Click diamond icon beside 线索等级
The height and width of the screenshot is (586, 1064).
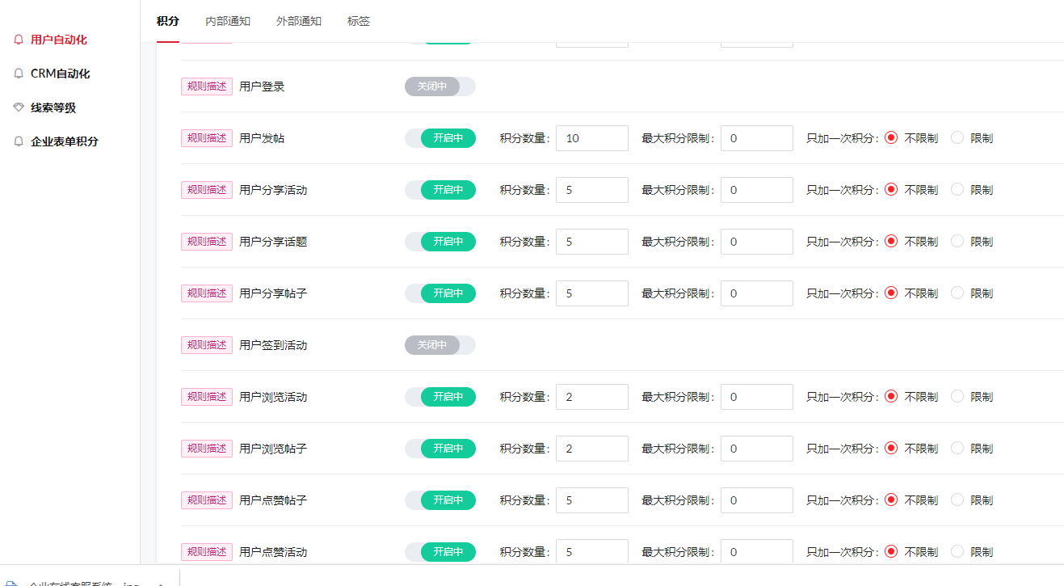tap(19, 108)
